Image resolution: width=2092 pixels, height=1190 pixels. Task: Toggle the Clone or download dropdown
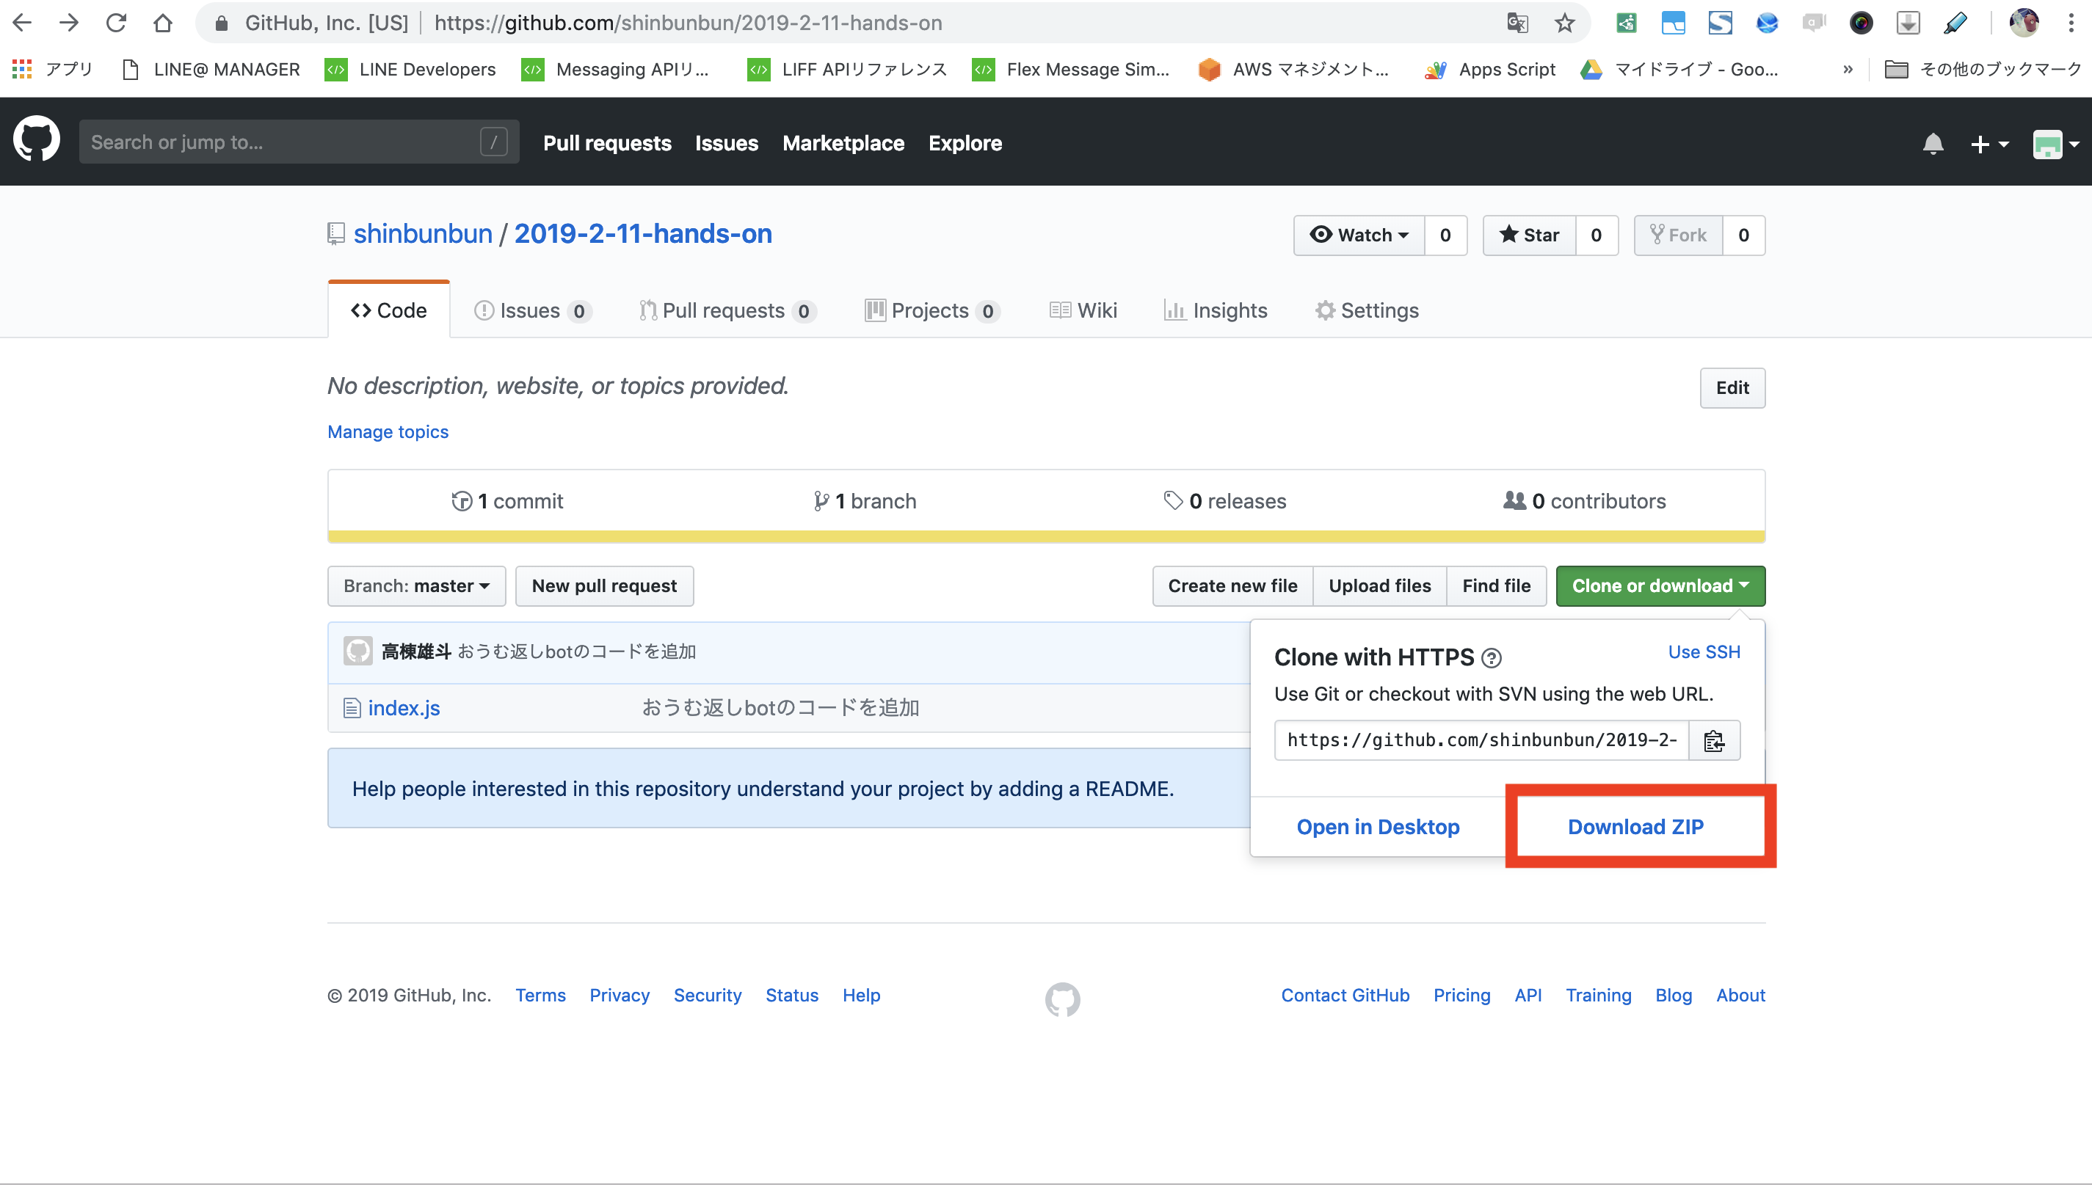coord(1660,586)
